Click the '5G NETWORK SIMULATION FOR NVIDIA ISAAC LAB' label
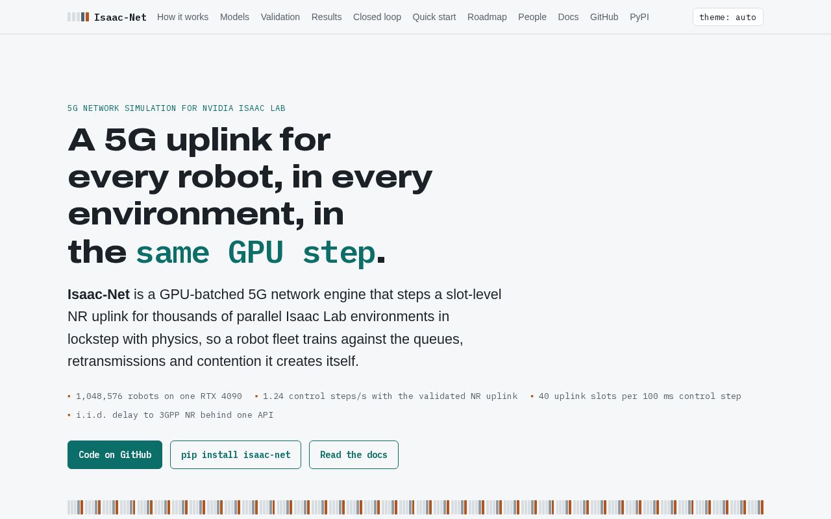The image size is (831, 519). 177,108
